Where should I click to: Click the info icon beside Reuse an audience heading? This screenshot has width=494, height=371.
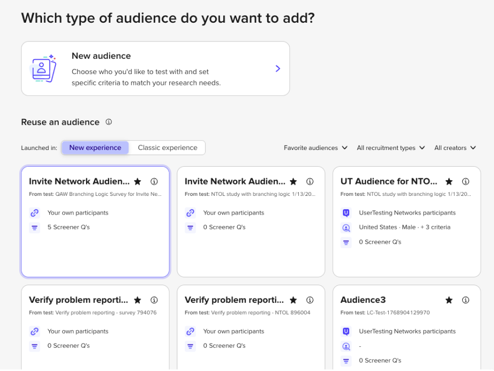click(109, 122)
